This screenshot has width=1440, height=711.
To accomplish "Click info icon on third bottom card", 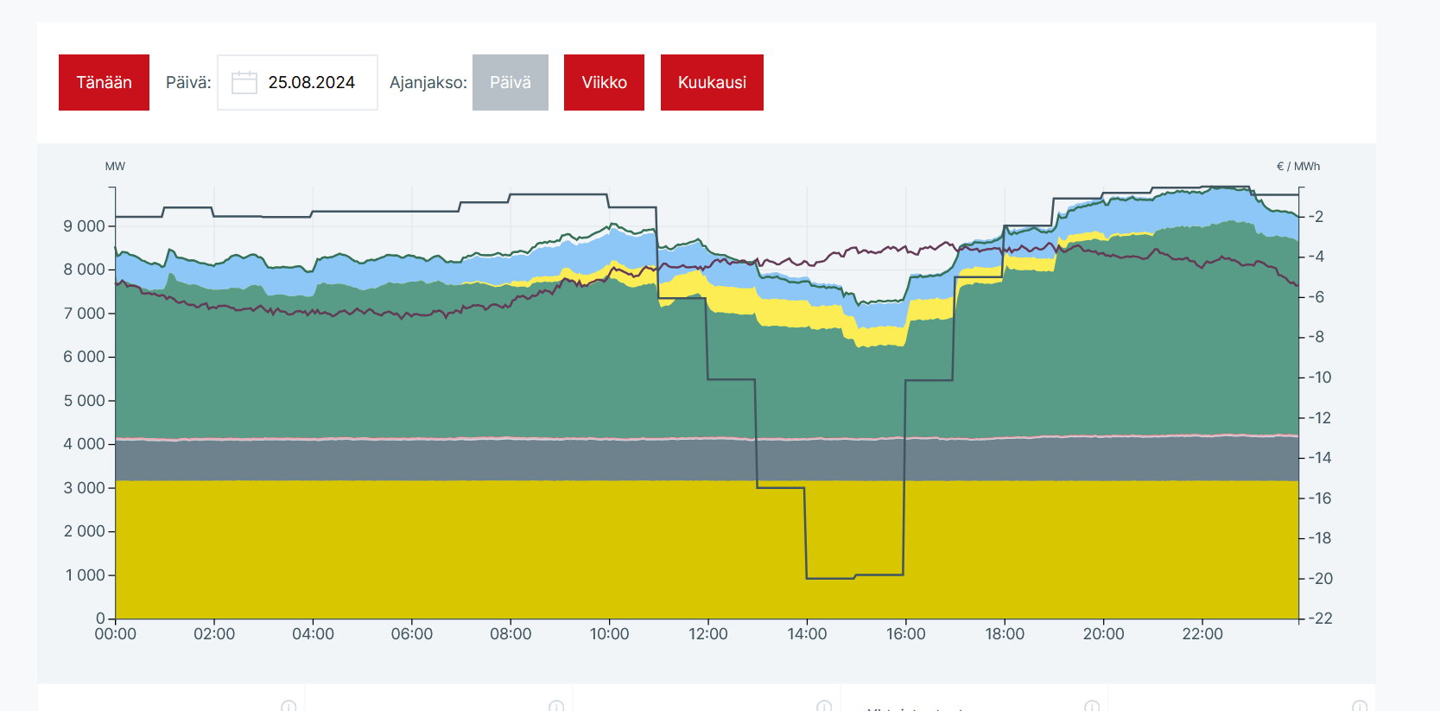I will tap(824, 706).
